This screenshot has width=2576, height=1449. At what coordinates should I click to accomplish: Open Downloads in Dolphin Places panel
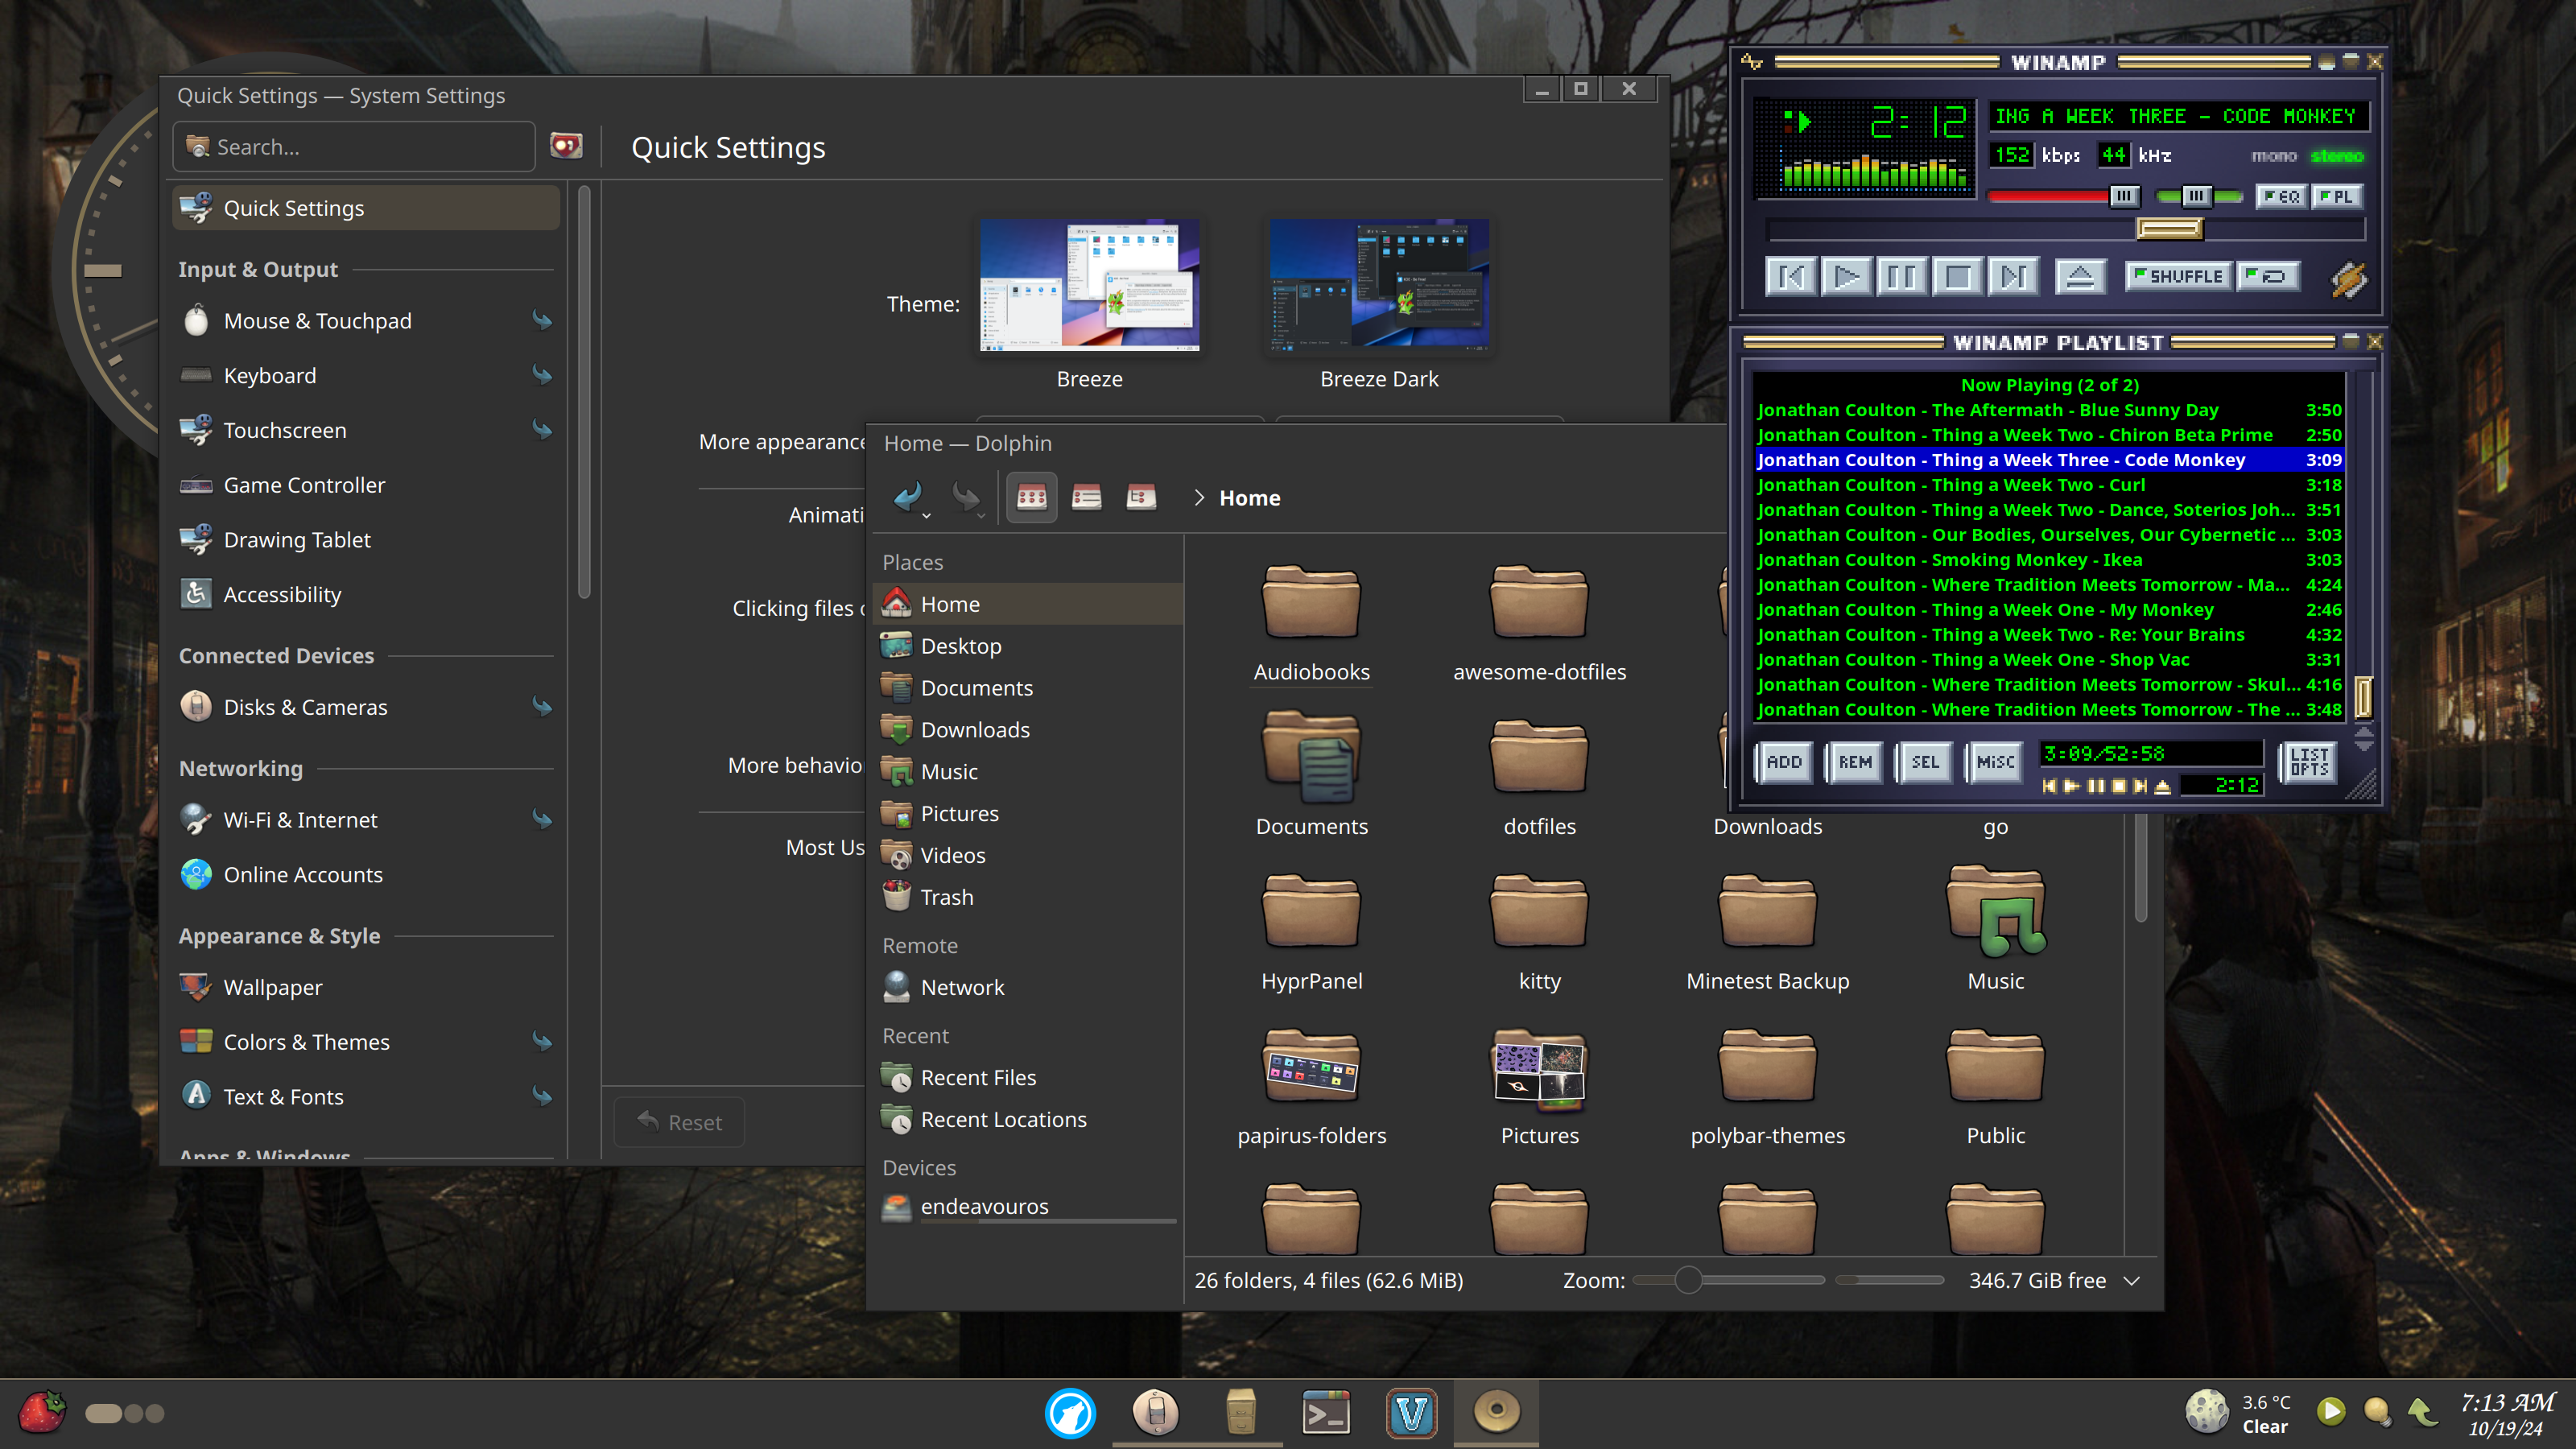[1029, 730]
